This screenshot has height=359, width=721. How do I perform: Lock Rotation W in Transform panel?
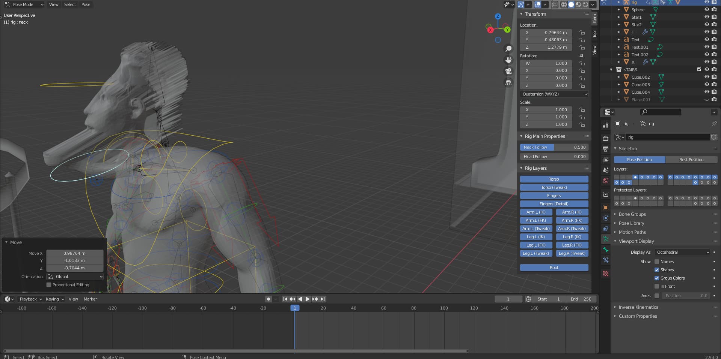(x=582, y=63)
